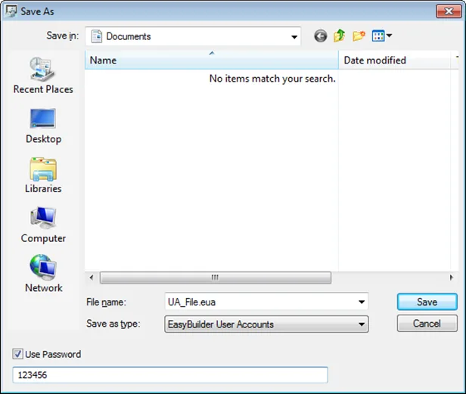Browse the Network location
The height and width of the screenshot is (394, 466).
click(x=43, y=273)
